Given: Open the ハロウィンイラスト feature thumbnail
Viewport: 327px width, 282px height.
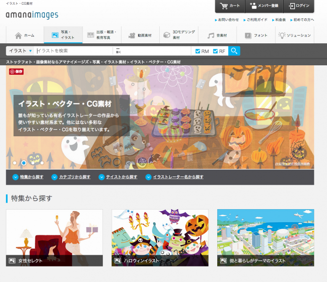Looking at the screenshot, I should coord(160,238).
